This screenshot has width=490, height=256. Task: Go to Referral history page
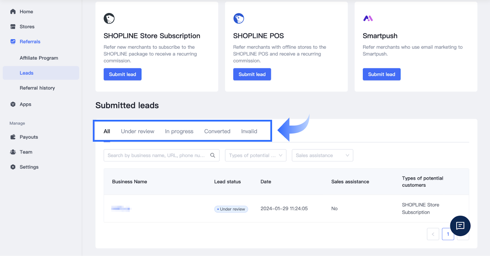37,88
